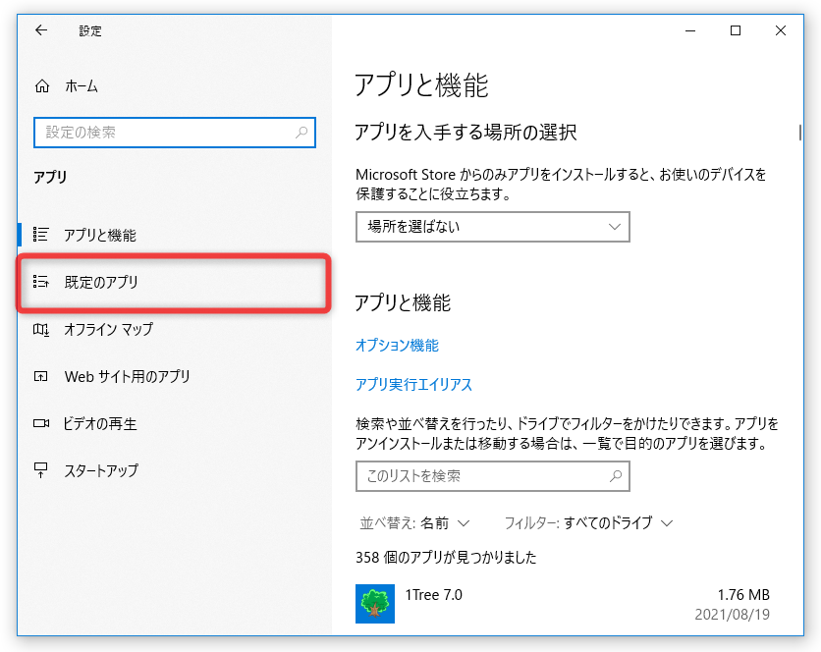Click the オプション機能 link
Viewport: 821px width, 652px height.
[x=397, y=345]
